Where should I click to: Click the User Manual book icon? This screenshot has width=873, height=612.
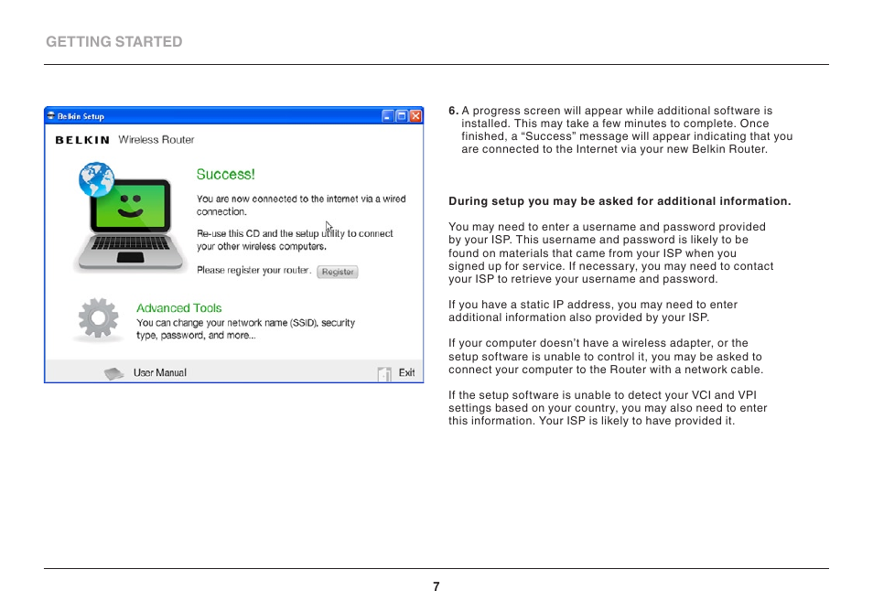pos(114,373)
